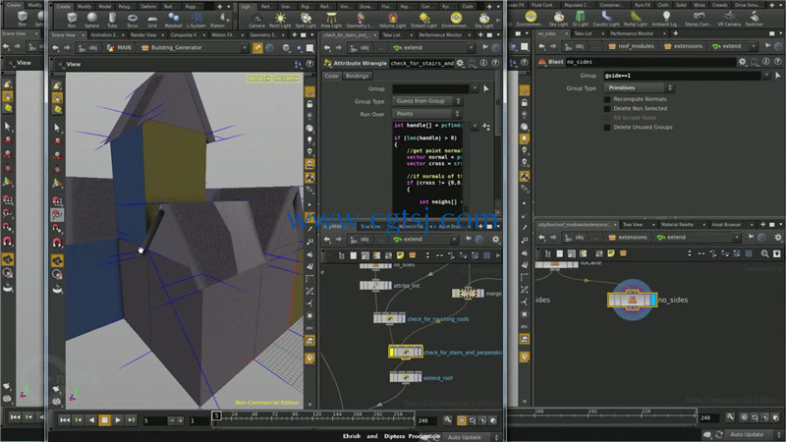
Task: Add a Portal Light from shelf
Action: point(636,19)
